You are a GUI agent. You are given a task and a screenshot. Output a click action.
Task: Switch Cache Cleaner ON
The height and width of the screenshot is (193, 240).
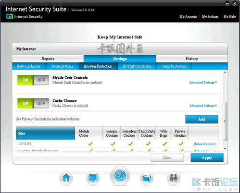pyautogui.click(x=25, y=103)
